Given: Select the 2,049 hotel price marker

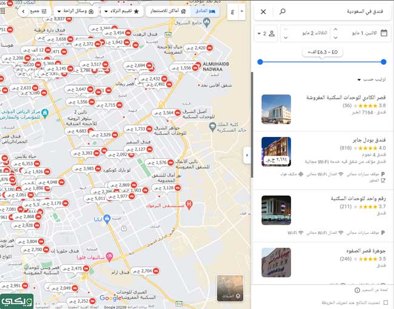Looking at the screenshot, I should tap(64, 288).
